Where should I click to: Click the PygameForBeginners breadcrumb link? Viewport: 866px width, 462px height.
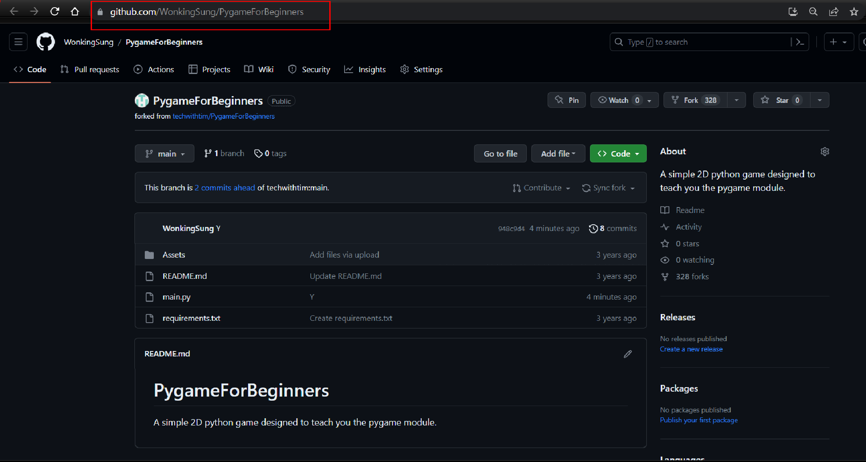(164, 42)
